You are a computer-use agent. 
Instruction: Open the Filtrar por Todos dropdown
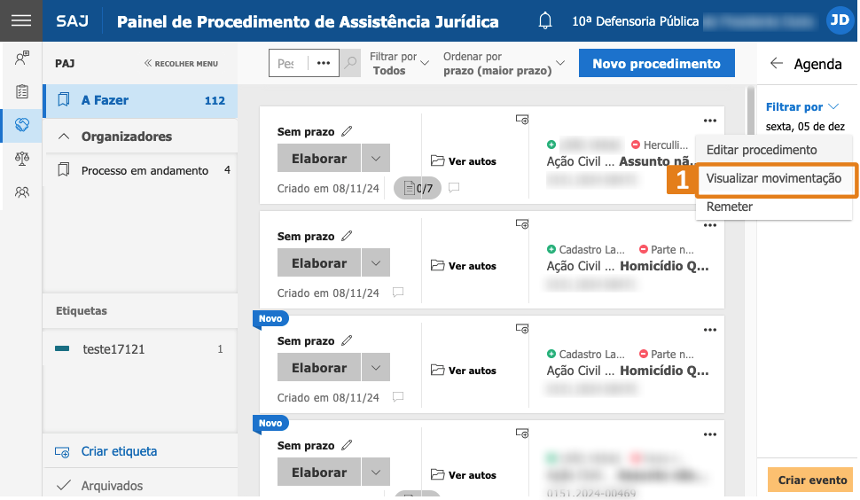point(399,64)
